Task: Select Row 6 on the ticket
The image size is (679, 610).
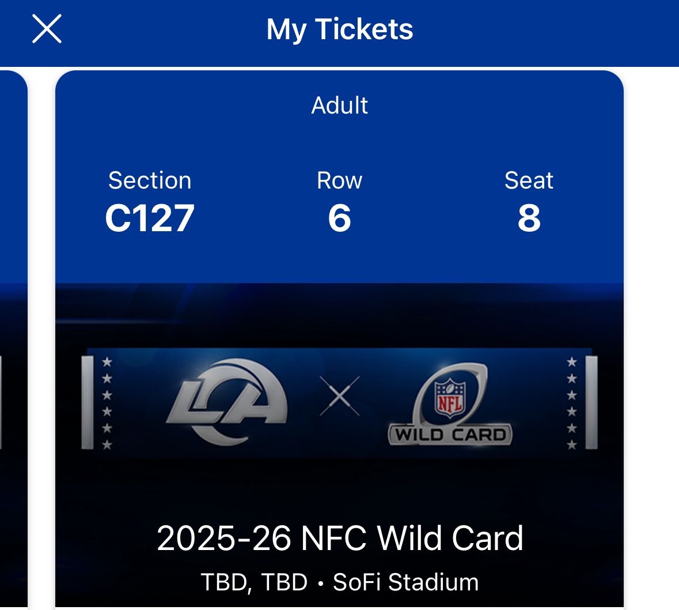Action: (340, 218)
